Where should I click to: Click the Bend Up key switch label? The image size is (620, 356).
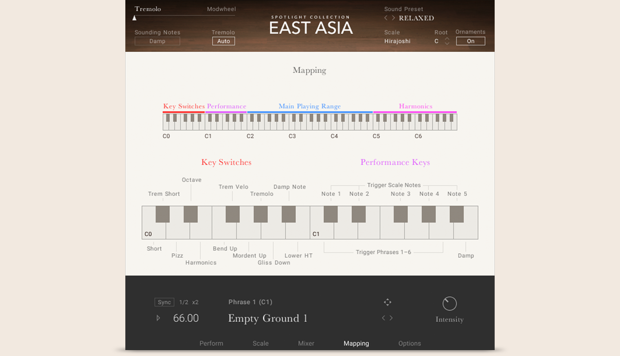225,248
